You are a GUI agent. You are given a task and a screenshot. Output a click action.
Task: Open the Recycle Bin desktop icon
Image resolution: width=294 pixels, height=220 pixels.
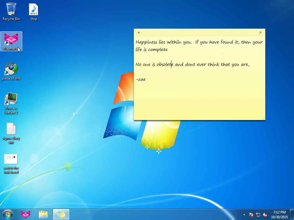coord(11,11)
